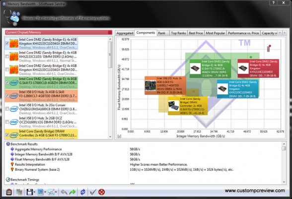292x199 pixels.
Task: Open the bar chart icon dropdown arrow
Action: (45, 192)
